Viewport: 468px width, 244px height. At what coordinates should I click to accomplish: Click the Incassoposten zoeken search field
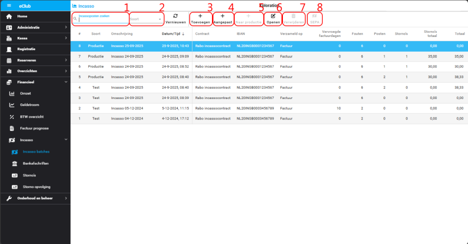point(103,20)
